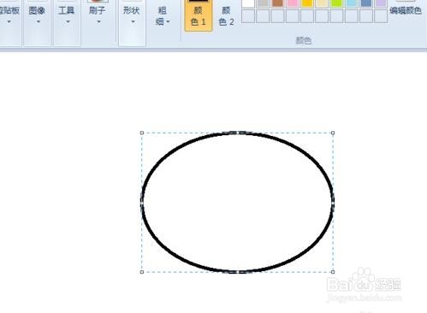Click the right-middle handle on the ellipse selection
This screenshot has height=313, width=427.
click(x=333, y=203)
